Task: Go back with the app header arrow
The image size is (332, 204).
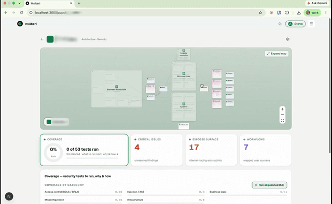Action: pos(42,39)
